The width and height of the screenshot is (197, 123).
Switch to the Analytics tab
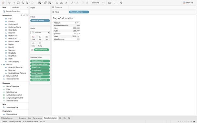click(16, 8)
